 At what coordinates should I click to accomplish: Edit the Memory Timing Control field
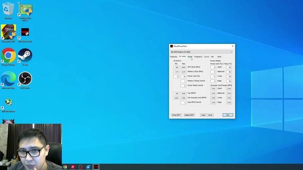tap(183, 81)
